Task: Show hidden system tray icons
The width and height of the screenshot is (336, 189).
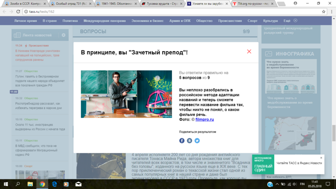Action: pyautogui.click(x=277, y=184)
